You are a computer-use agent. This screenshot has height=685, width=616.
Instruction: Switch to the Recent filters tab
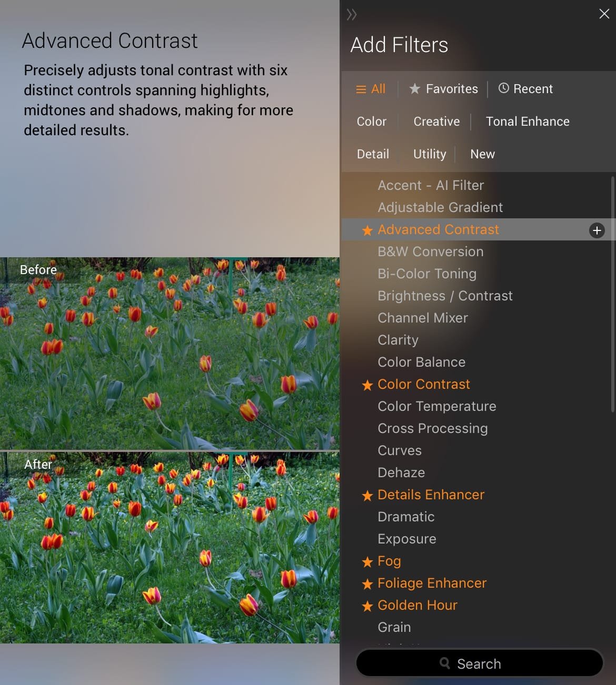(x=525, y=89)
